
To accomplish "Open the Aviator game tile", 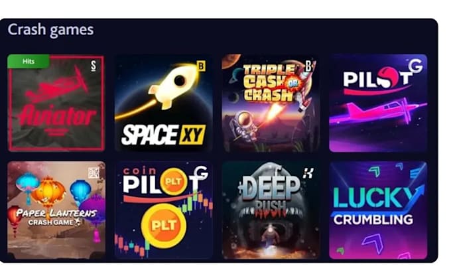I will (x=56, y=103).
